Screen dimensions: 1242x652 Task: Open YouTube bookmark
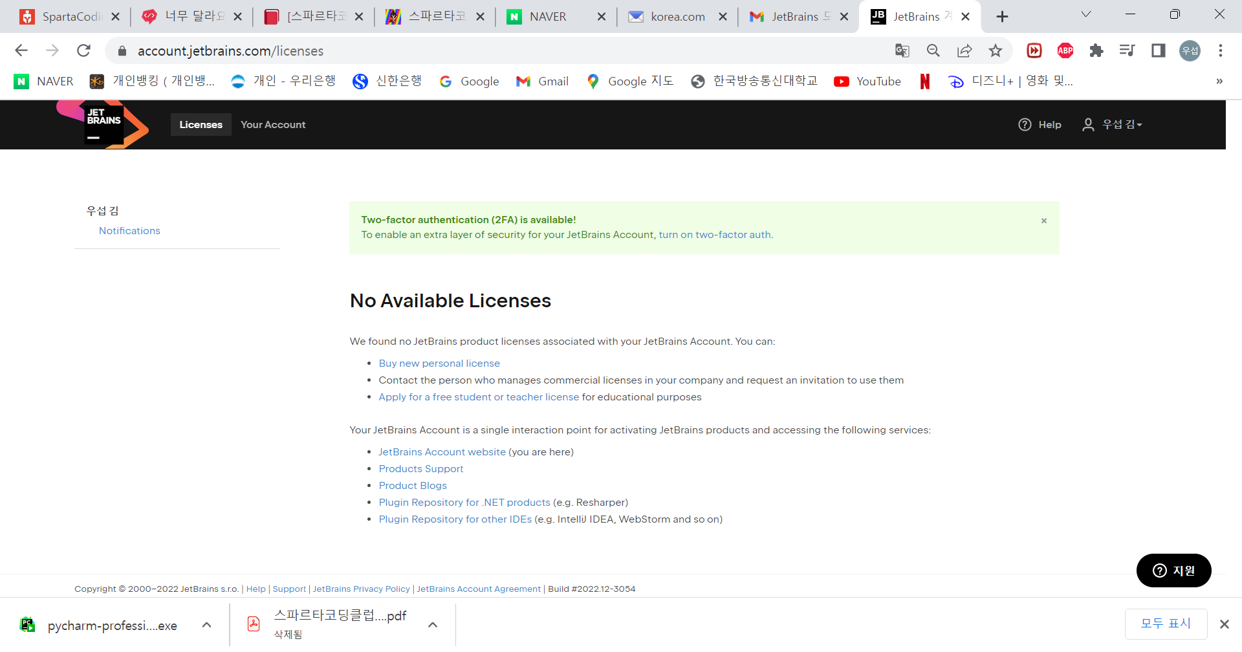click(x=867, y=81)
